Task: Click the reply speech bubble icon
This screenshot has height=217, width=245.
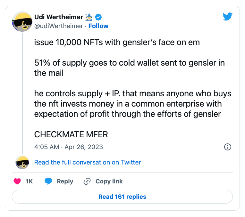Action: click(x=48, y=181)
